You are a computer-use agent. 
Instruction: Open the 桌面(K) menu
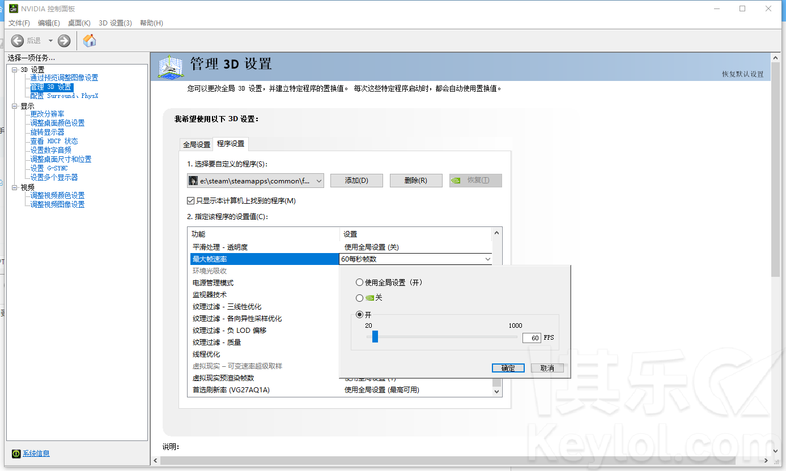tap(79, 23)
